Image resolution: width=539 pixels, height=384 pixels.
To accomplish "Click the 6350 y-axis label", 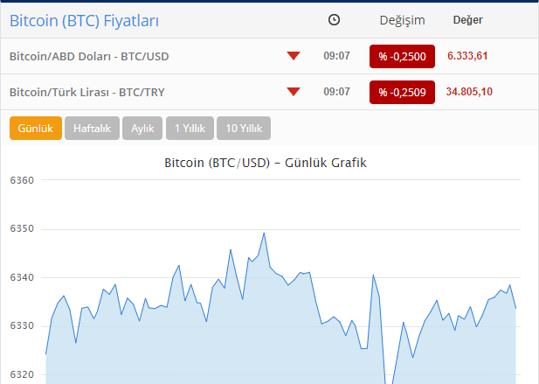I will coord(22,228).
